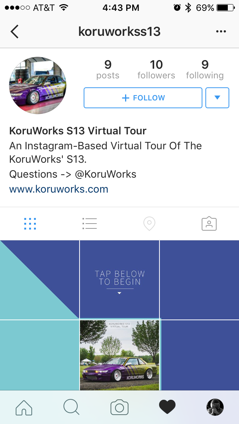Expand suggested accounts dropdown arrow
The width and height of the screenshot is (239, 424).
click(217, 98)
